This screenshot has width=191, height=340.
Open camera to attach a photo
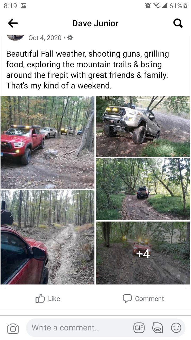tap(13, 329)
